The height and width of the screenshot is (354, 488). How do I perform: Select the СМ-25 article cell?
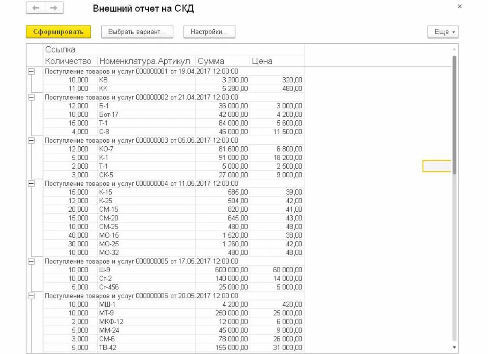point(146,227)
